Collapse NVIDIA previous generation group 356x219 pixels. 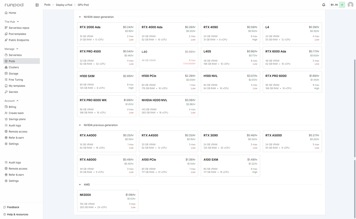point(80,125)
